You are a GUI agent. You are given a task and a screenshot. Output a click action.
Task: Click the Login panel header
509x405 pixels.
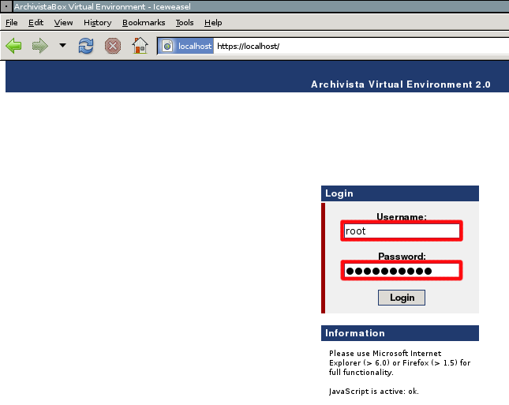(400, 193)
